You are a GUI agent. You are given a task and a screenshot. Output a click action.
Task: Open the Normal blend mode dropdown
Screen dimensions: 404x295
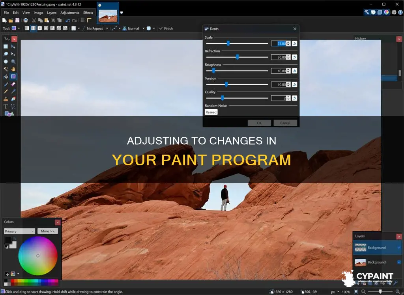(x=133, y=29)
